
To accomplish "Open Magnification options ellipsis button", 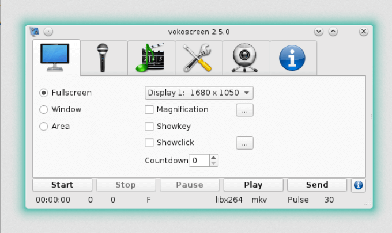I will (244, 110).
